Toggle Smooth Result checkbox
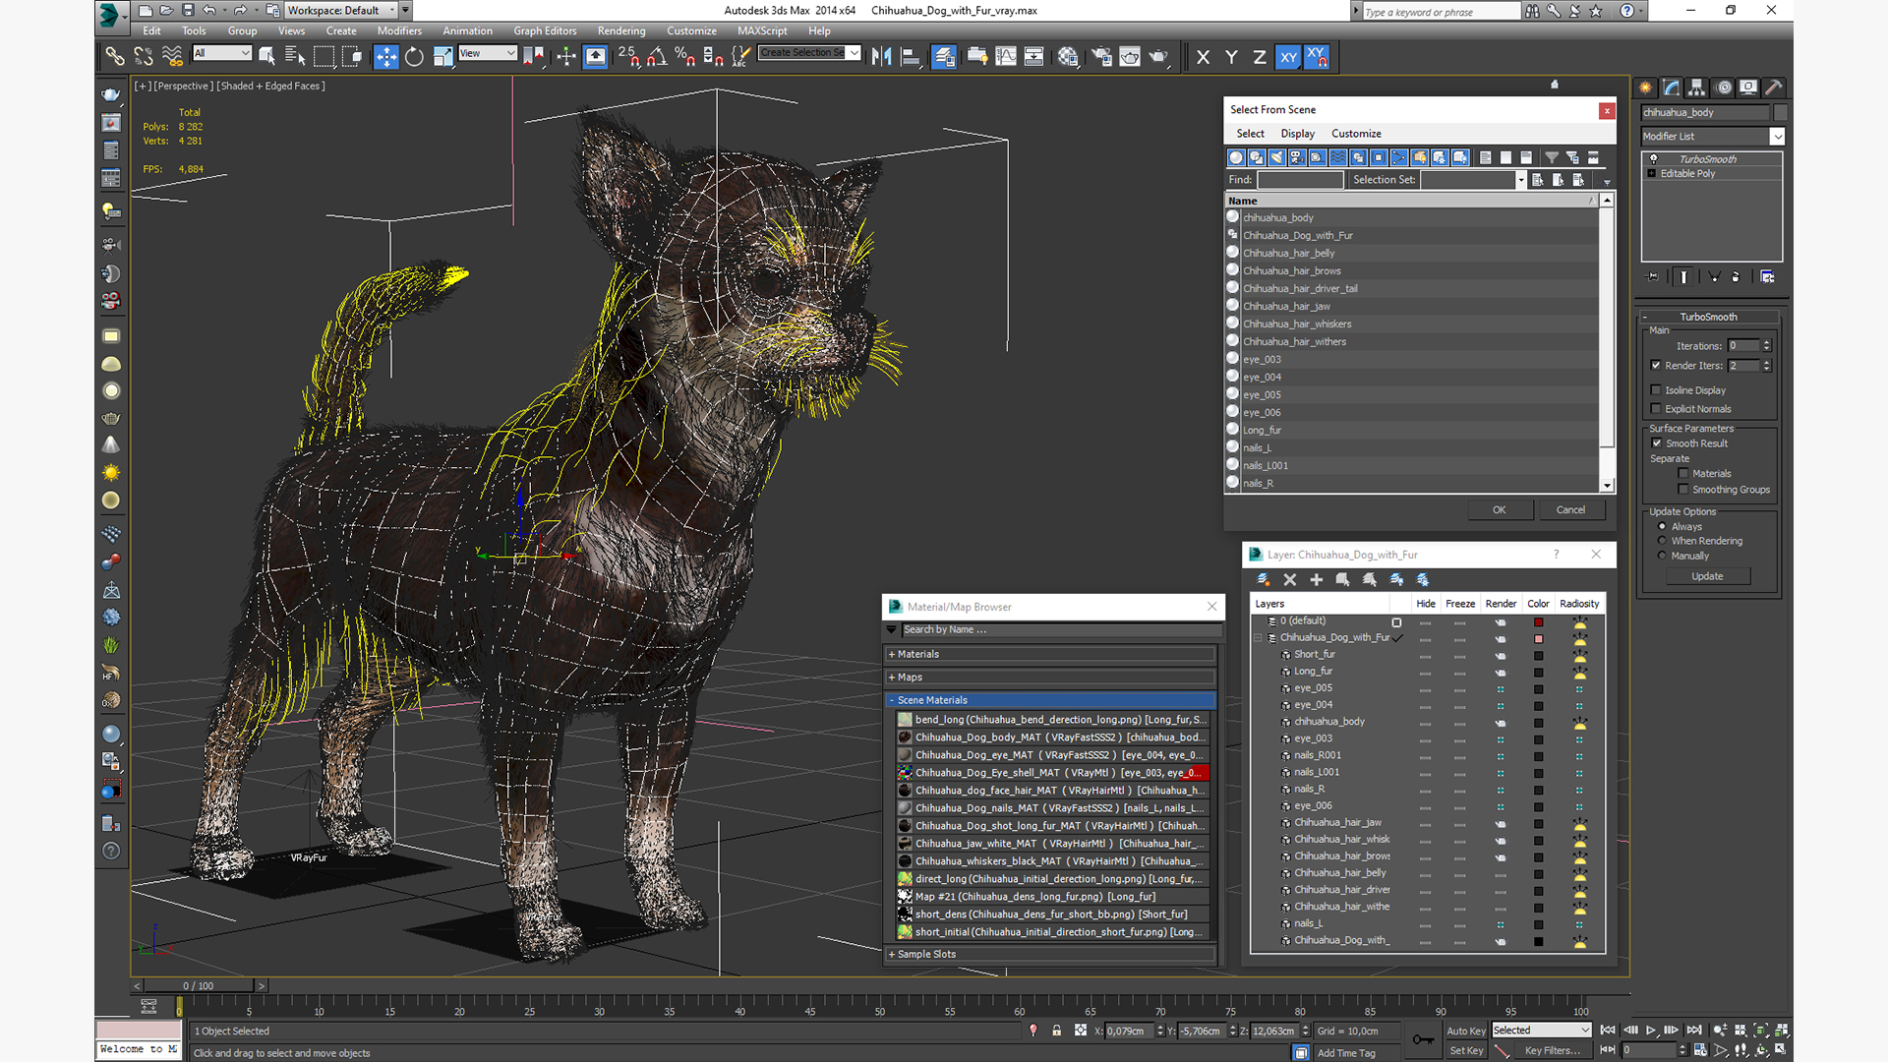The image size is (1888, 1062). [1657, 443]
